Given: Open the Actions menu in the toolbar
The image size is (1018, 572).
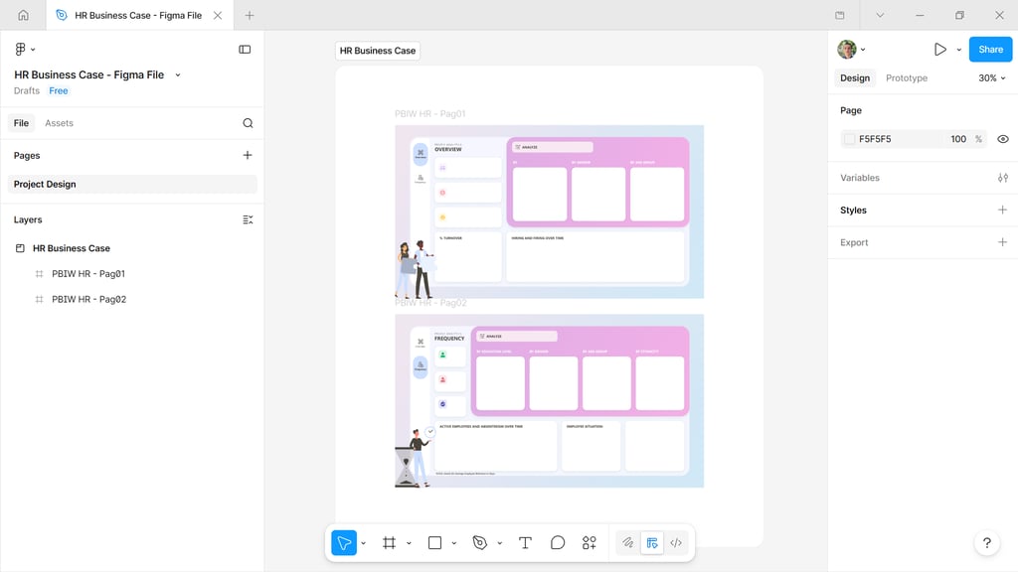Looking at the screenshot, I should tap(589, 542).
